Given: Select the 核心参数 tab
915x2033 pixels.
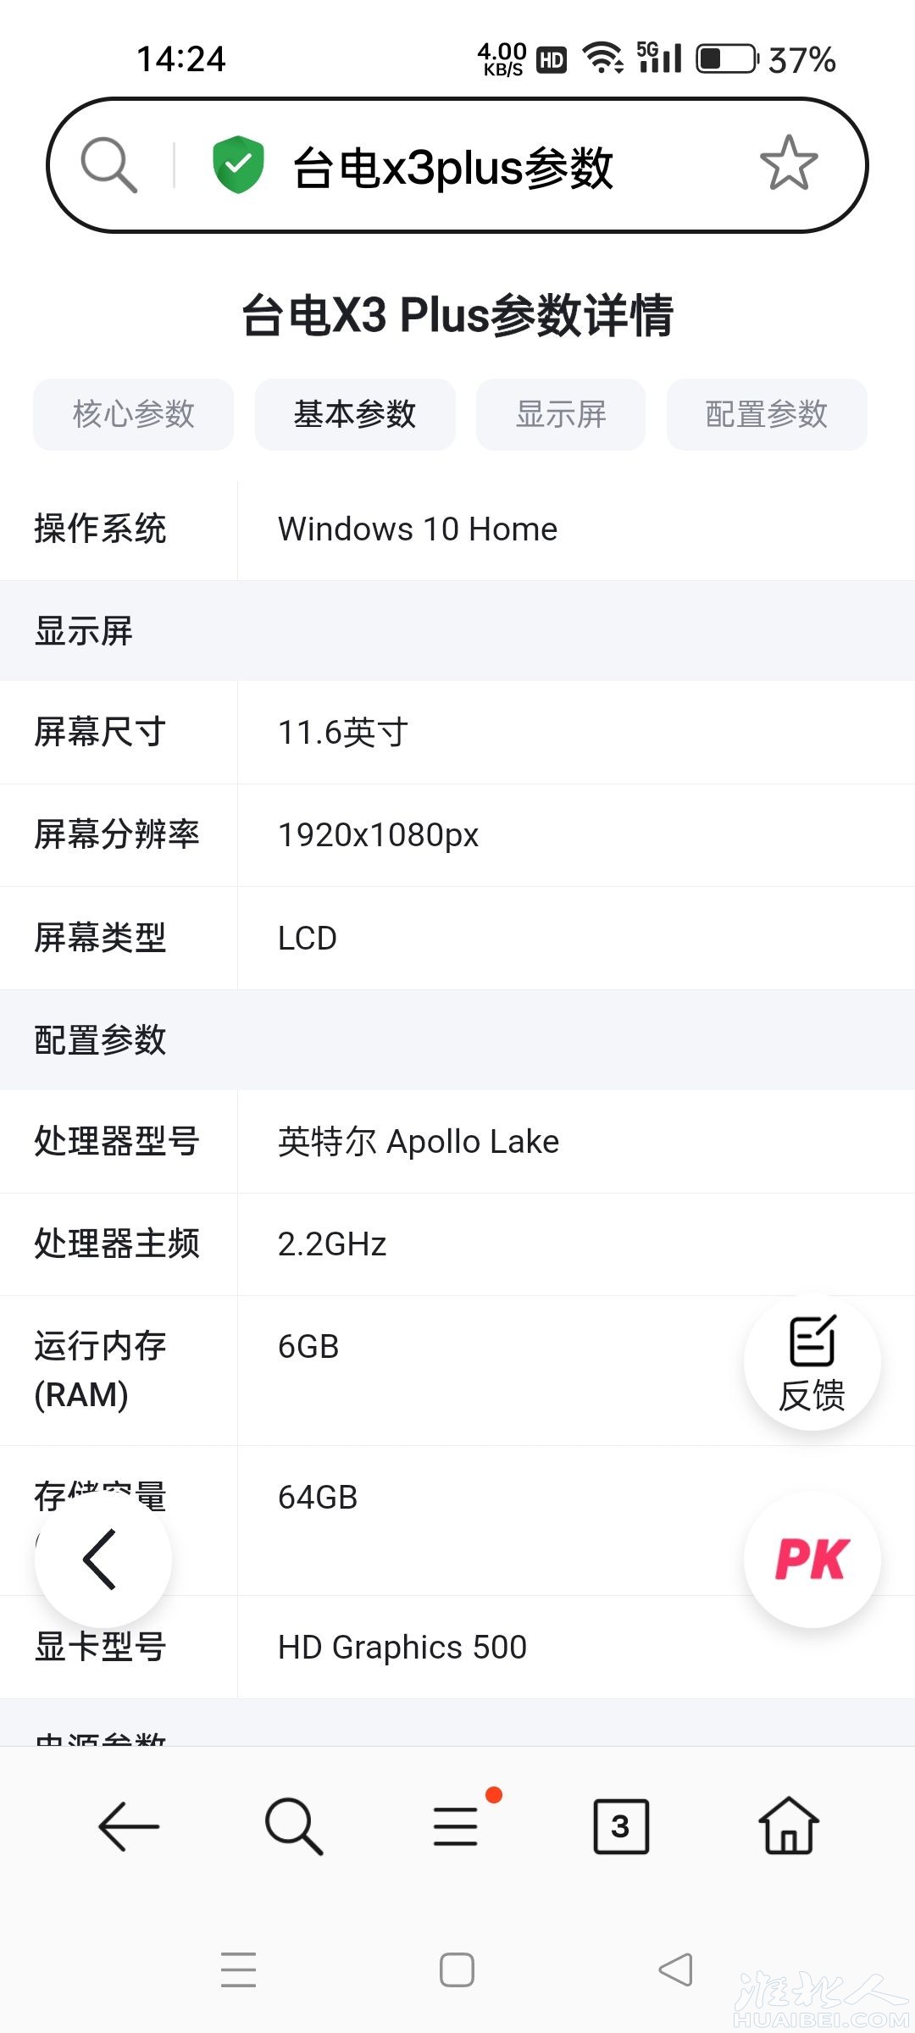Looking at the screenshot, I should click(x=133, y=414).
